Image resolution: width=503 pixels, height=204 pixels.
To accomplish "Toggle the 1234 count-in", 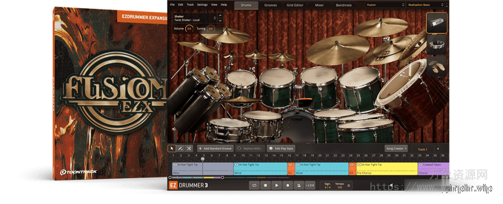I will [x=310, y=185].
